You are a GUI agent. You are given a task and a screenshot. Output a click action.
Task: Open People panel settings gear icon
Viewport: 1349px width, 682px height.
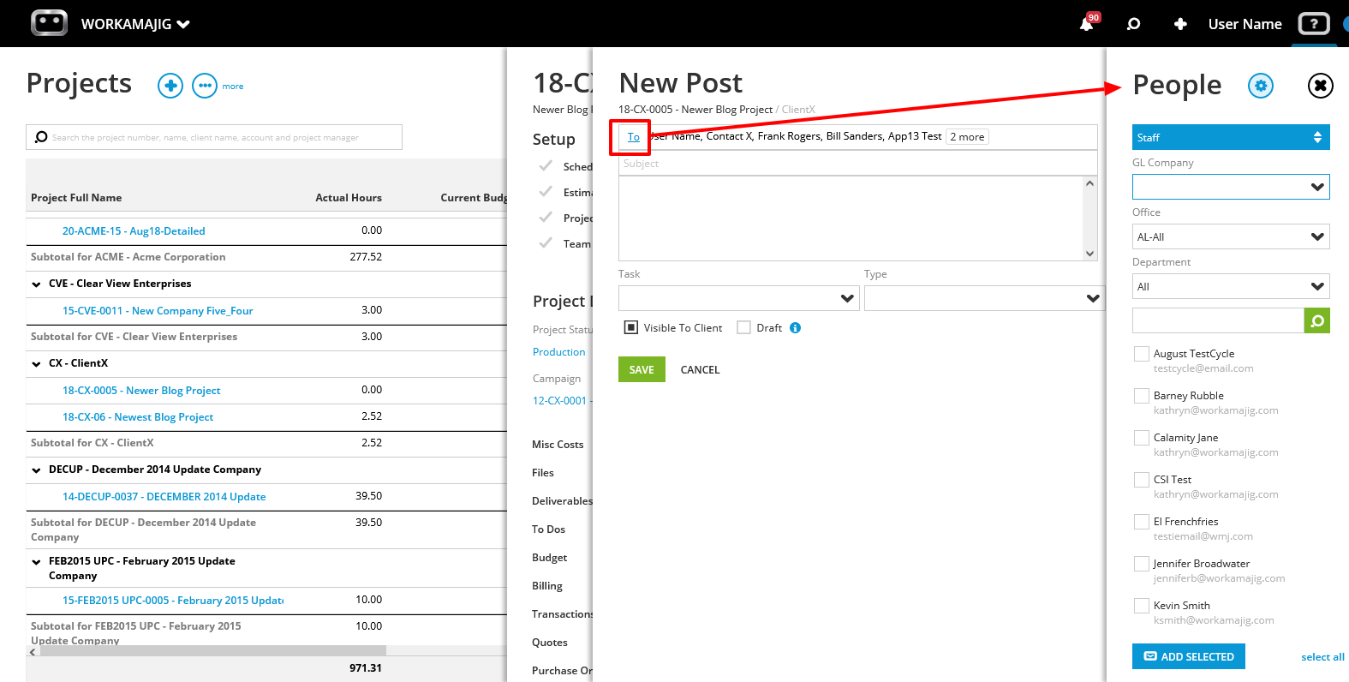point(1261,86)
